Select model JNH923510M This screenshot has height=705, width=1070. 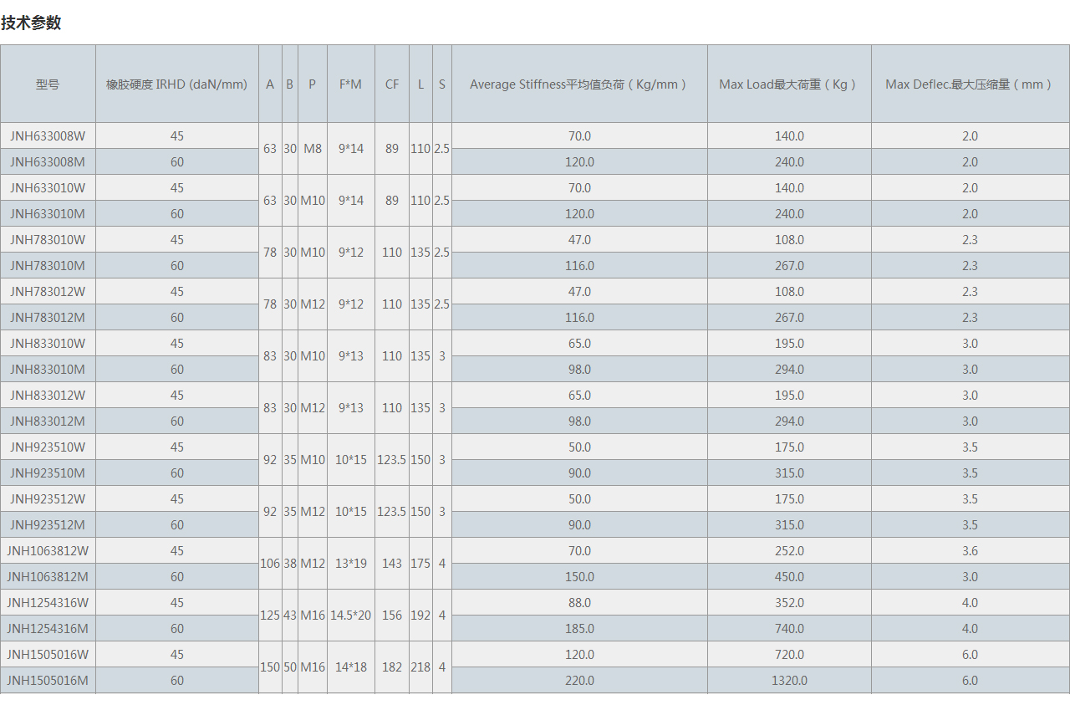[x=48, y=473]
